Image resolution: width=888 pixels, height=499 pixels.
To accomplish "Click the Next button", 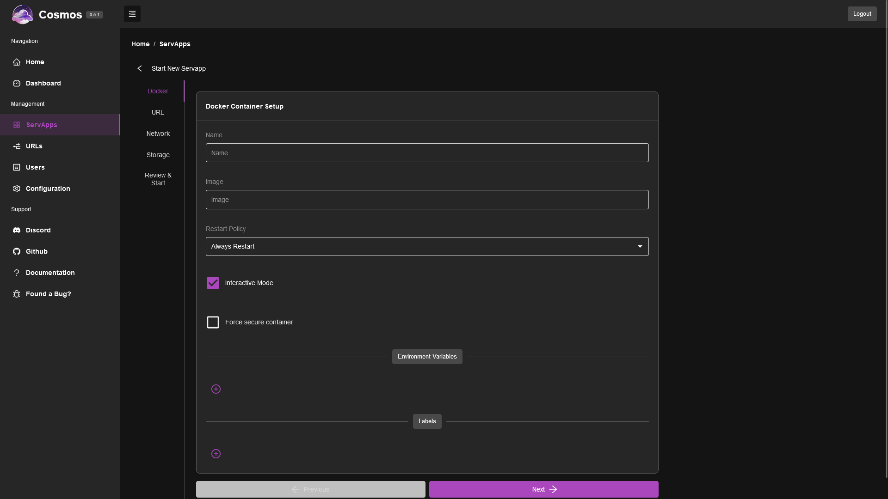I will pyautogui.click(x=543, y=489).
